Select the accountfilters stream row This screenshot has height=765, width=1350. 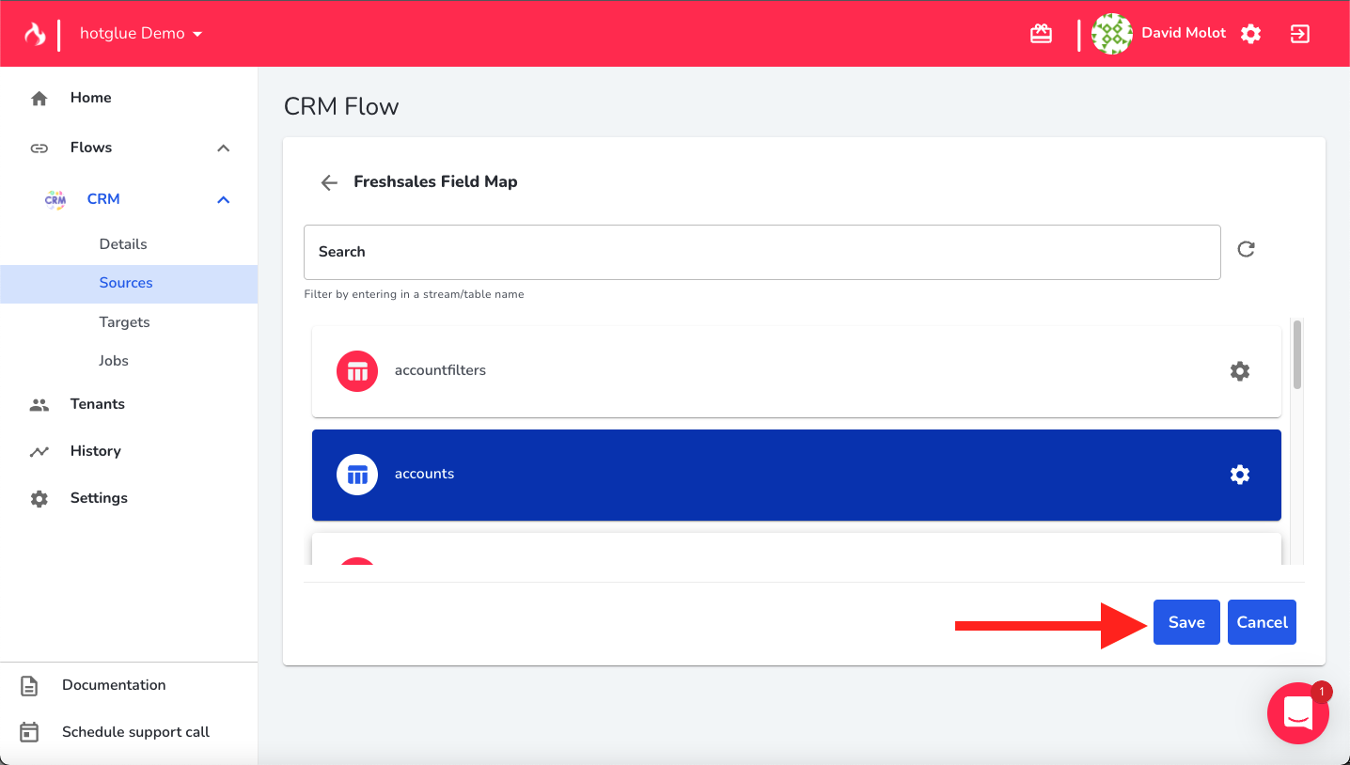click(x=796, y=371)
